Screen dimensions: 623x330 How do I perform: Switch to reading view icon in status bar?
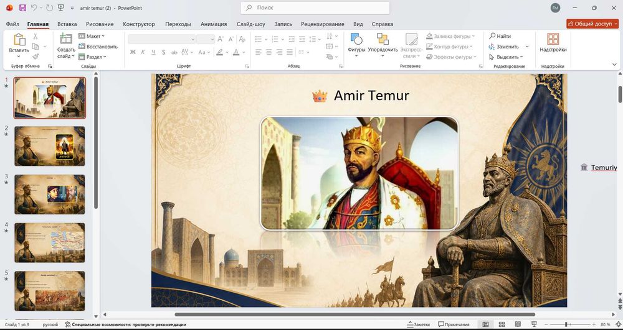pyautogui.click(x=518, y=324)
